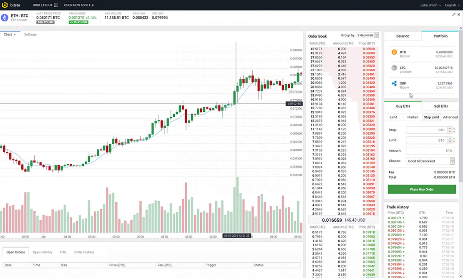The width and height of the screenshot is (463, 278).
Task: Close the asset panel X icon
Action: (459, 15)
